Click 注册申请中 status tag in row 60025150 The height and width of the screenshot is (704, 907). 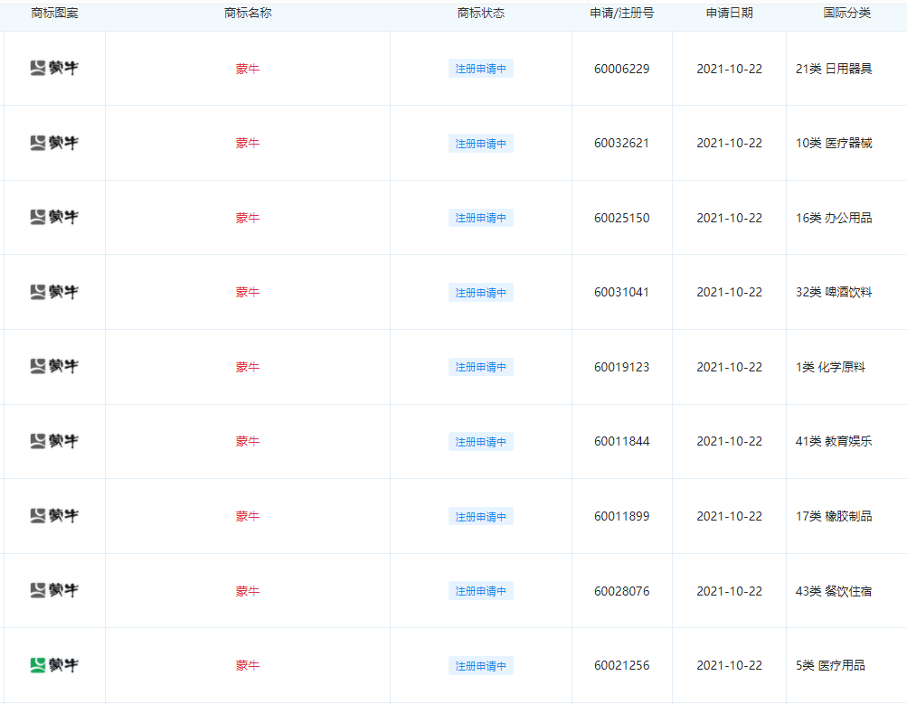pos(481,218)
